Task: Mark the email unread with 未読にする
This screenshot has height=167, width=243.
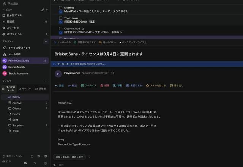Action: click(134, 85)
